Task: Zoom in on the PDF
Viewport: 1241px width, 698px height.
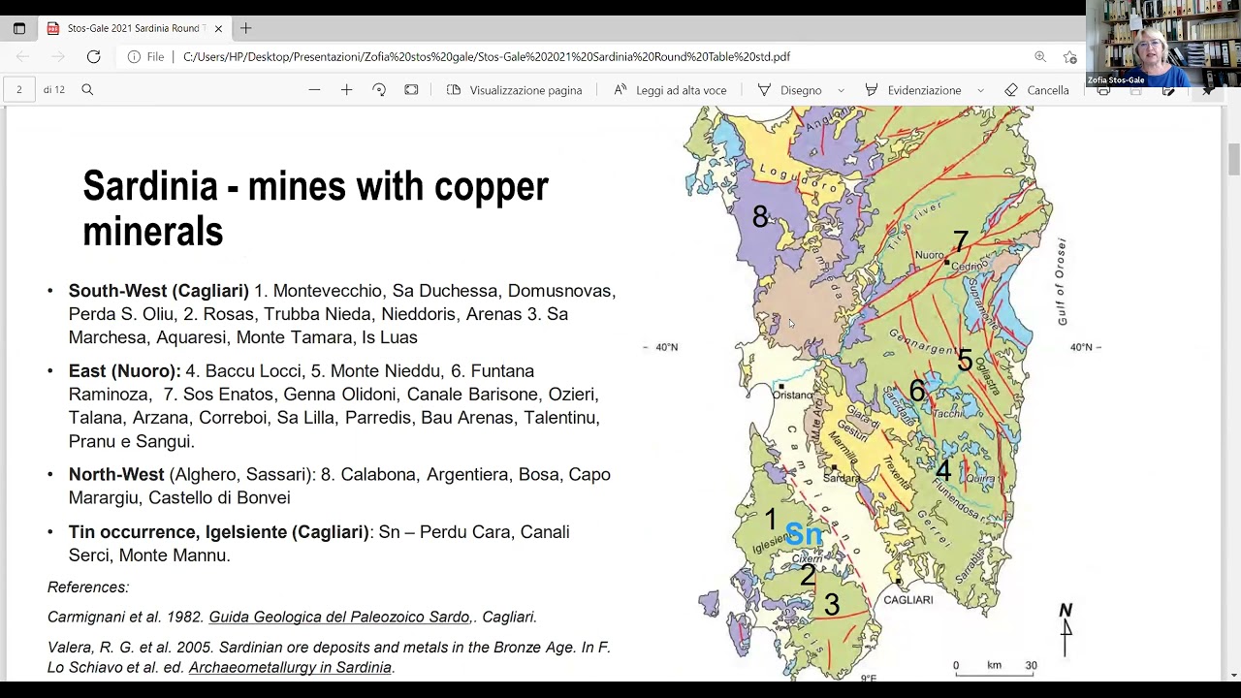Action: coord(346,90)
